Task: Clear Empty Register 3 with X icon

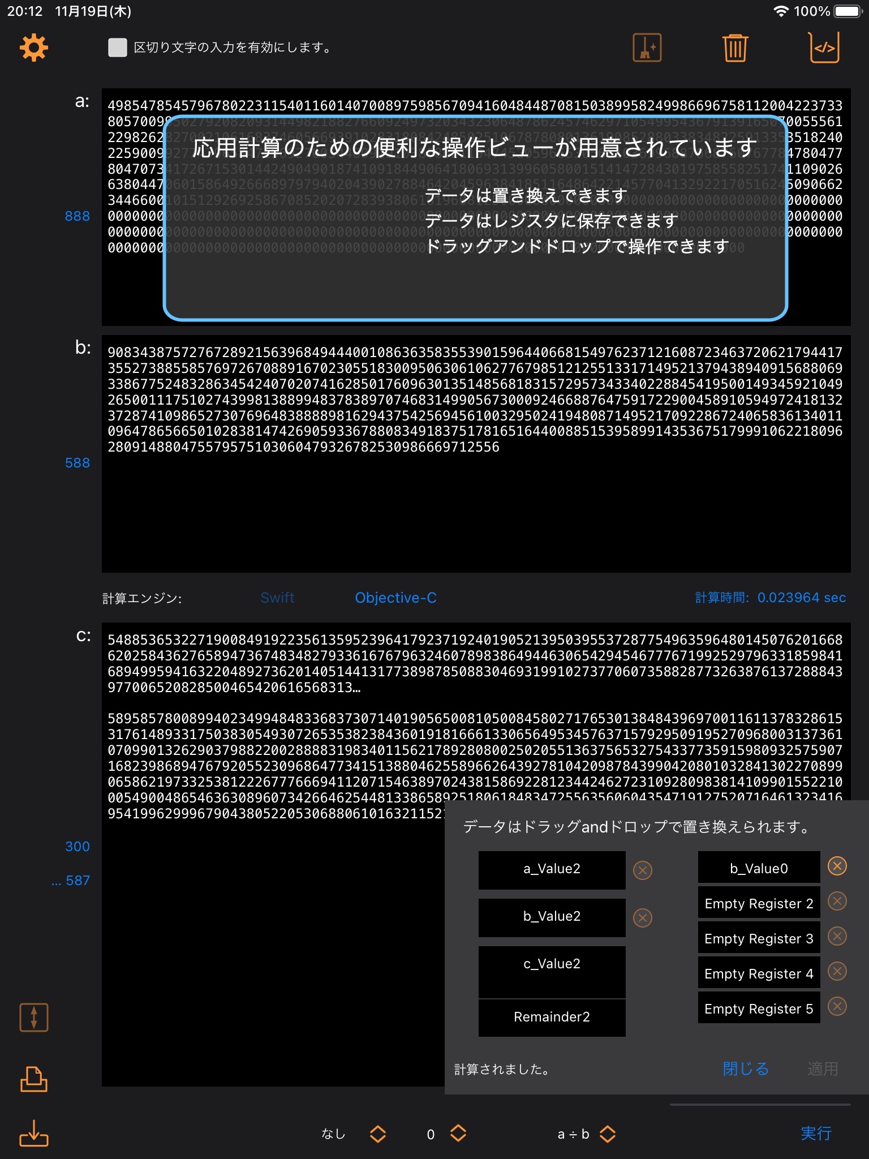Action: (x=837, y=936)
